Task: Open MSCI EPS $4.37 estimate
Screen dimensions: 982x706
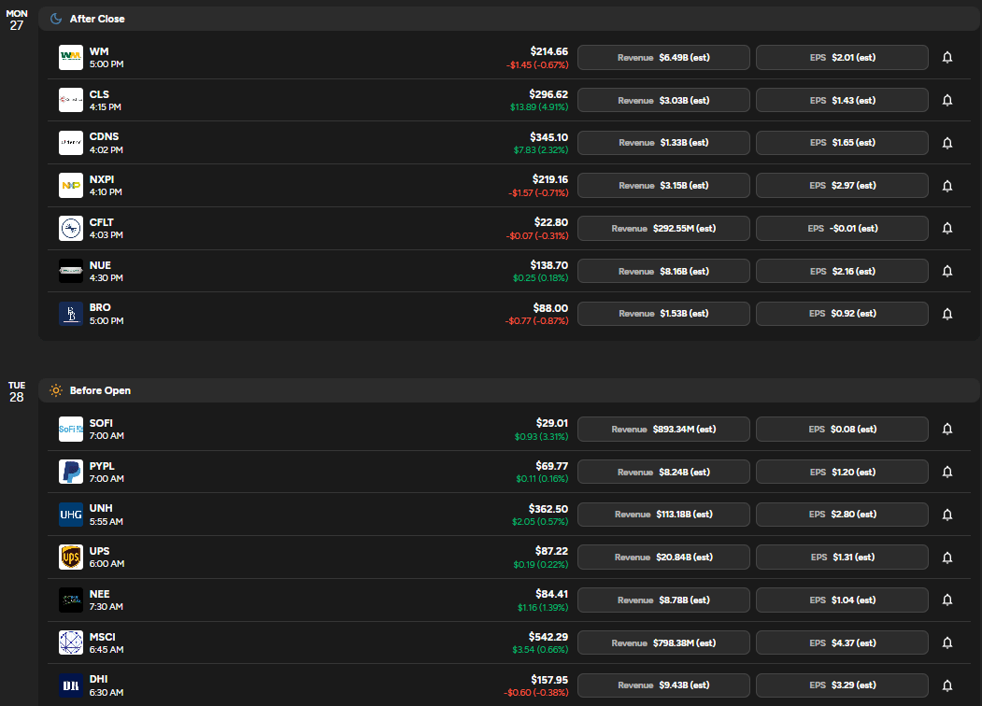Action: tap(842, 642)
